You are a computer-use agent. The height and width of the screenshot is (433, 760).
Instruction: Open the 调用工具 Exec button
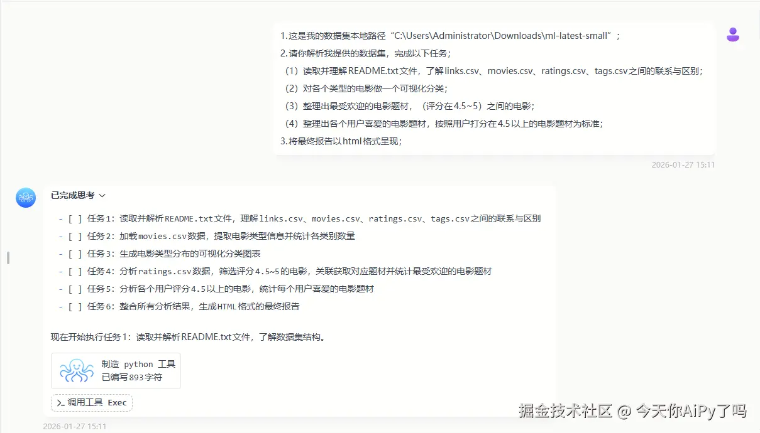[x=92, y=403]
